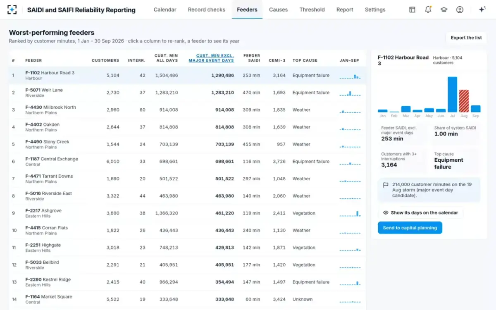Image resolution: width=496 pixels, height=310 pixels.
Task: Select feeder F-1102 Harbour Road 3 row
Action: [x=187, y=75]
